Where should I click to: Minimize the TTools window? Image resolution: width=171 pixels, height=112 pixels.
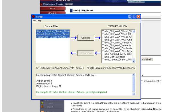[x=130, y=17]
